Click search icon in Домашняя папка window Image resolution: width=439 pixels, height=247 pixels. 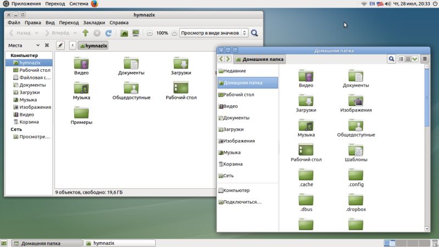click(391, 59)
